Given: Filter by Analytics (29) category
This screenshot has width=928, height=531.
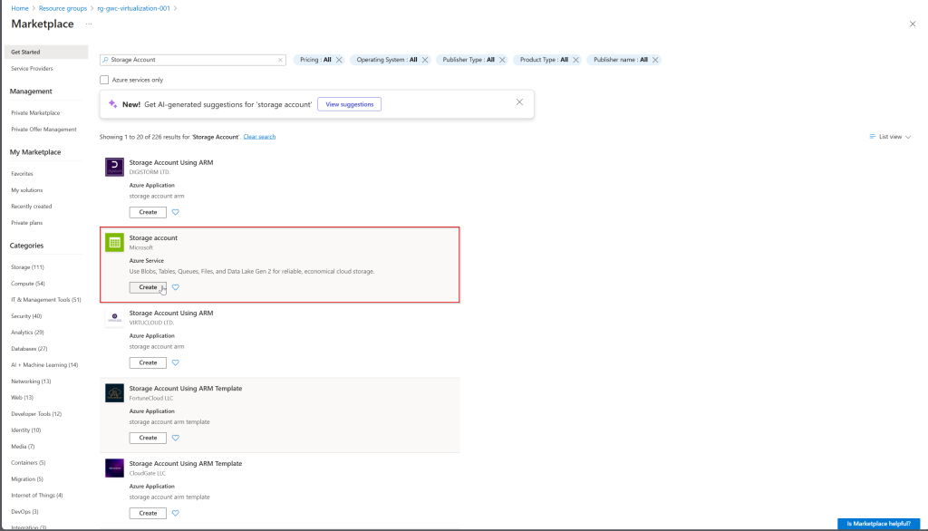Looking at the screenshot, I should click(27, 332).
